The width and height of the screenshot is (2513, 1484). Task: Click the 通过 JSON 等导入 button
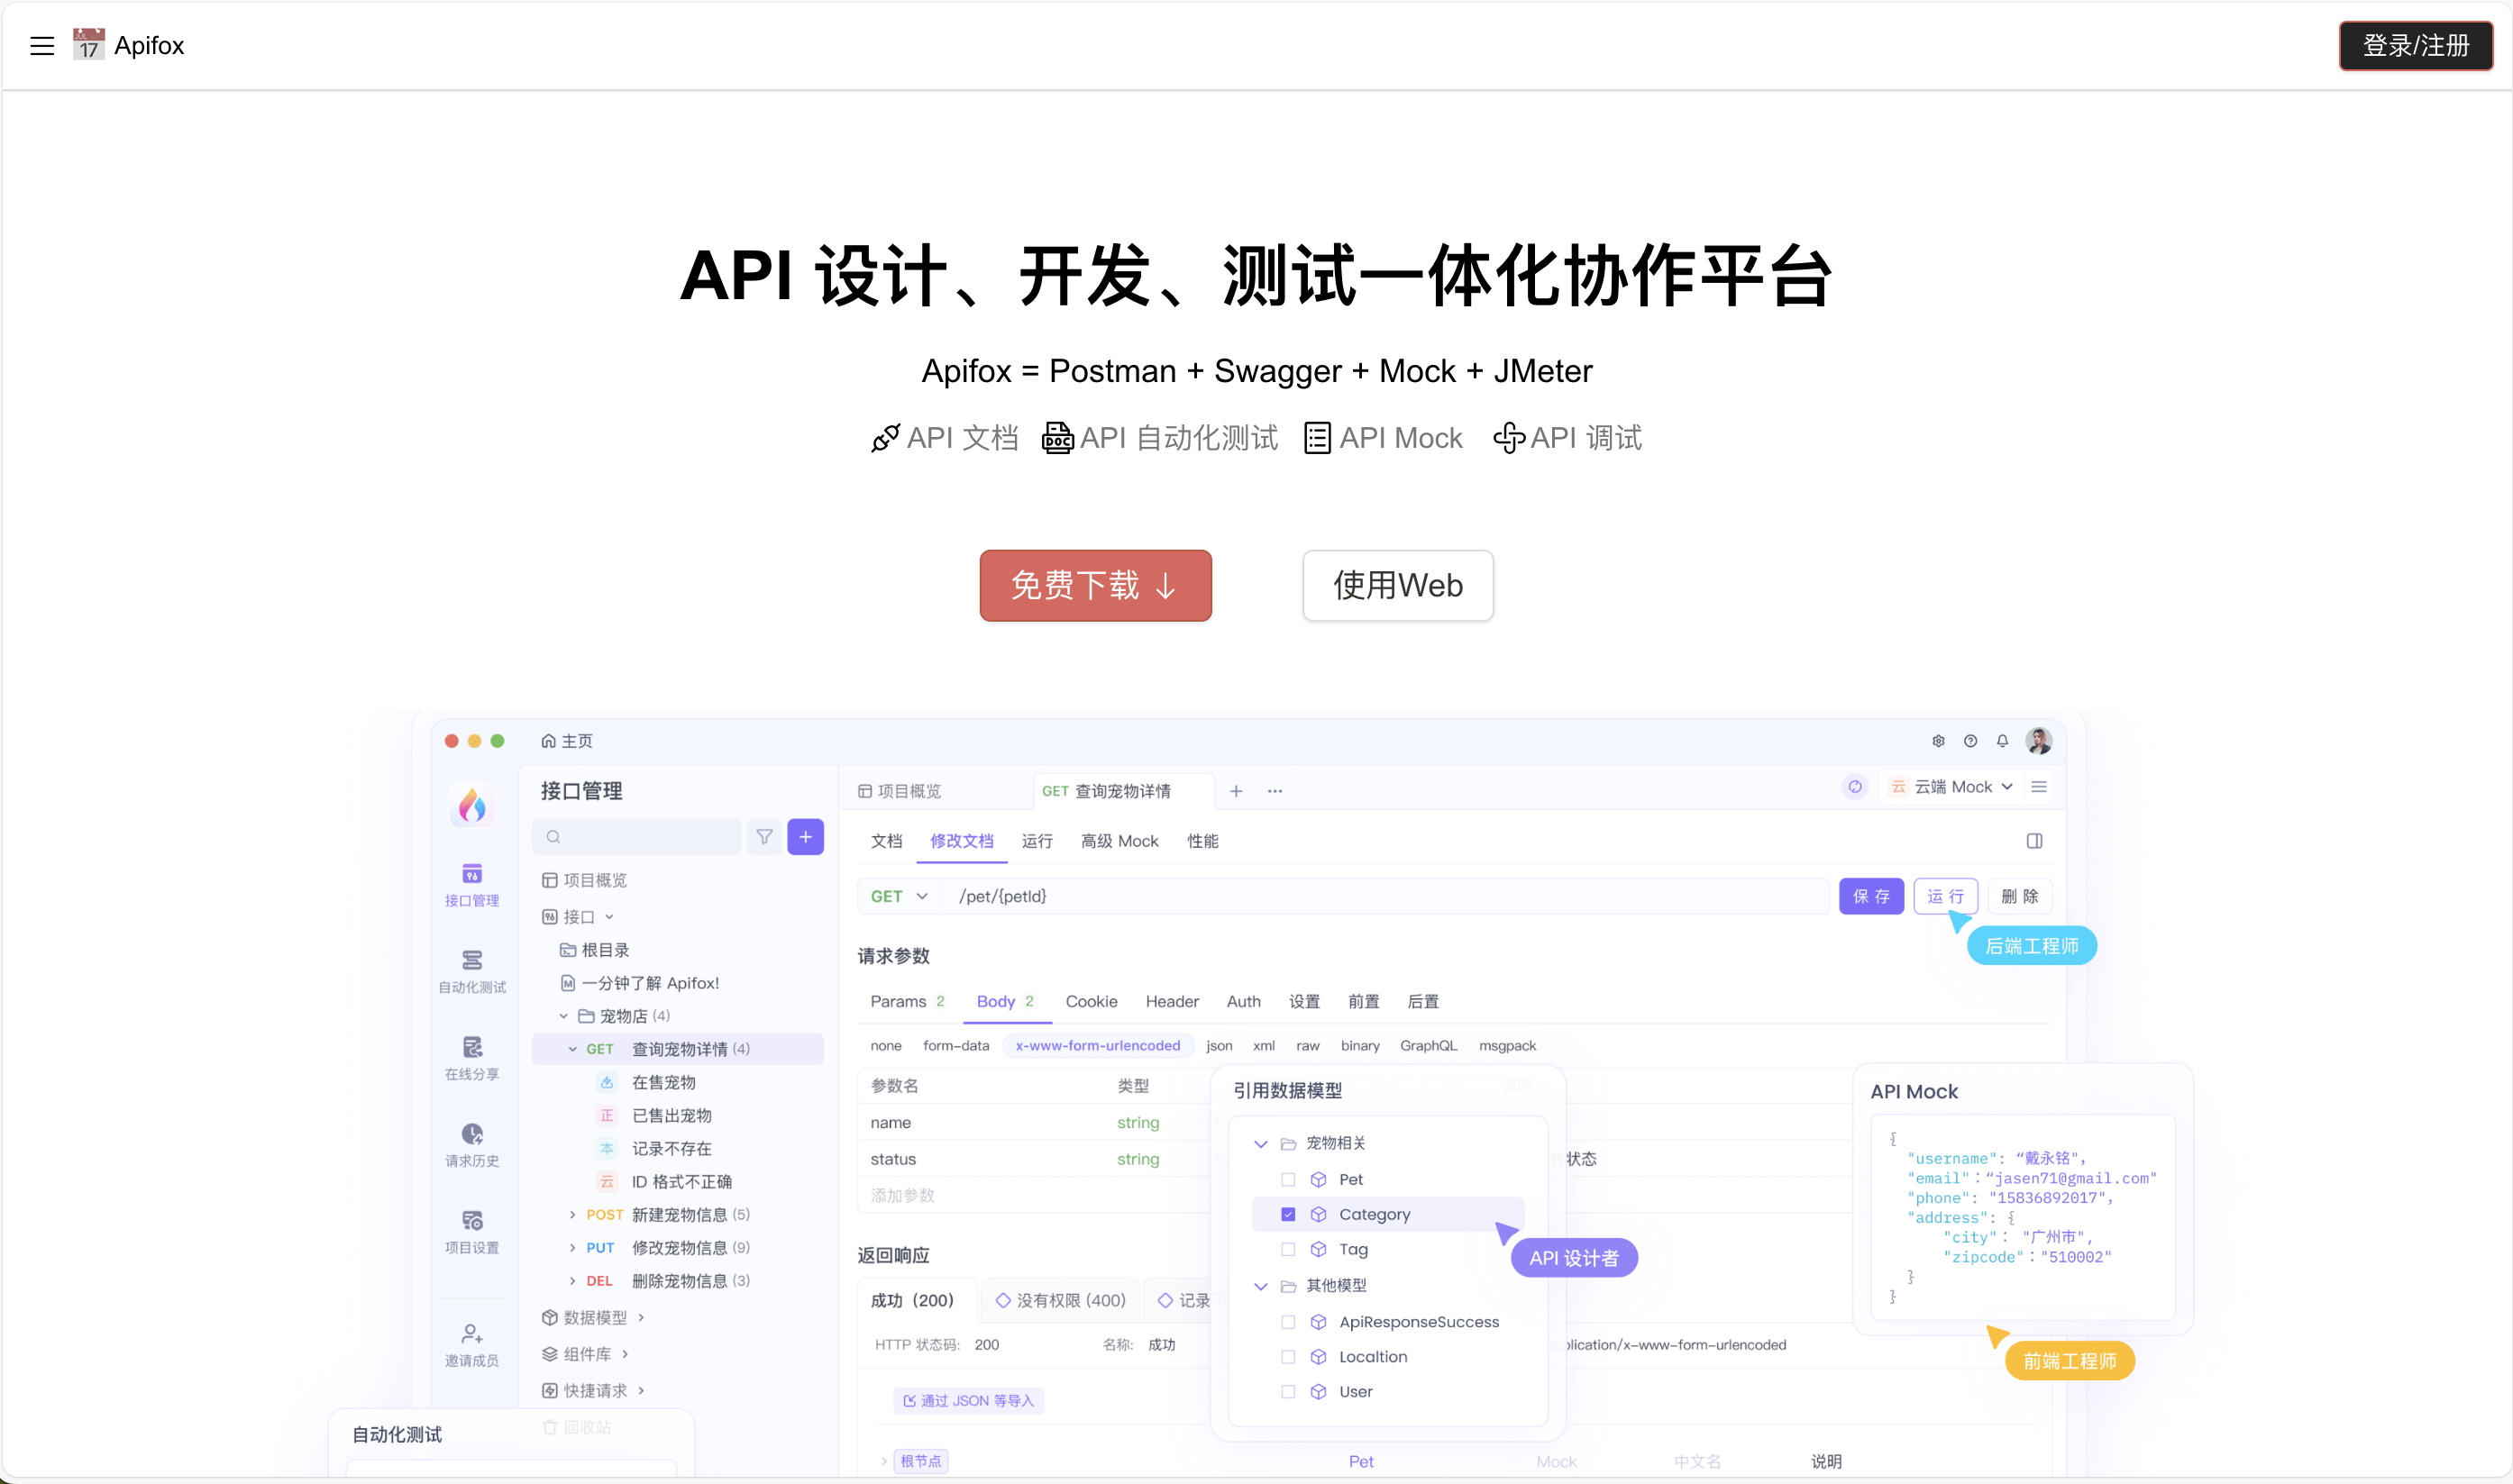pos(968,1400)
